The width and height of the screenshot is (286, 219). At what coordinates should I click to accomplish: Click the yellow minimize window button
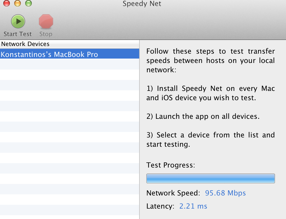pyautogui.click(x=18, y=3)
